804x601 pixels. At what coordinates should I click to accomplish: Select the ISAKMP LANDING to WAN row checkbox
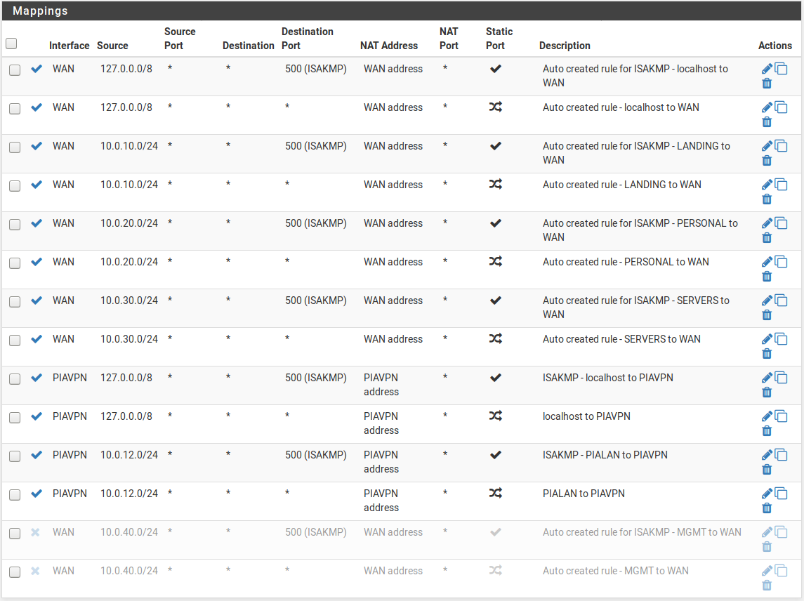[15, 147]
